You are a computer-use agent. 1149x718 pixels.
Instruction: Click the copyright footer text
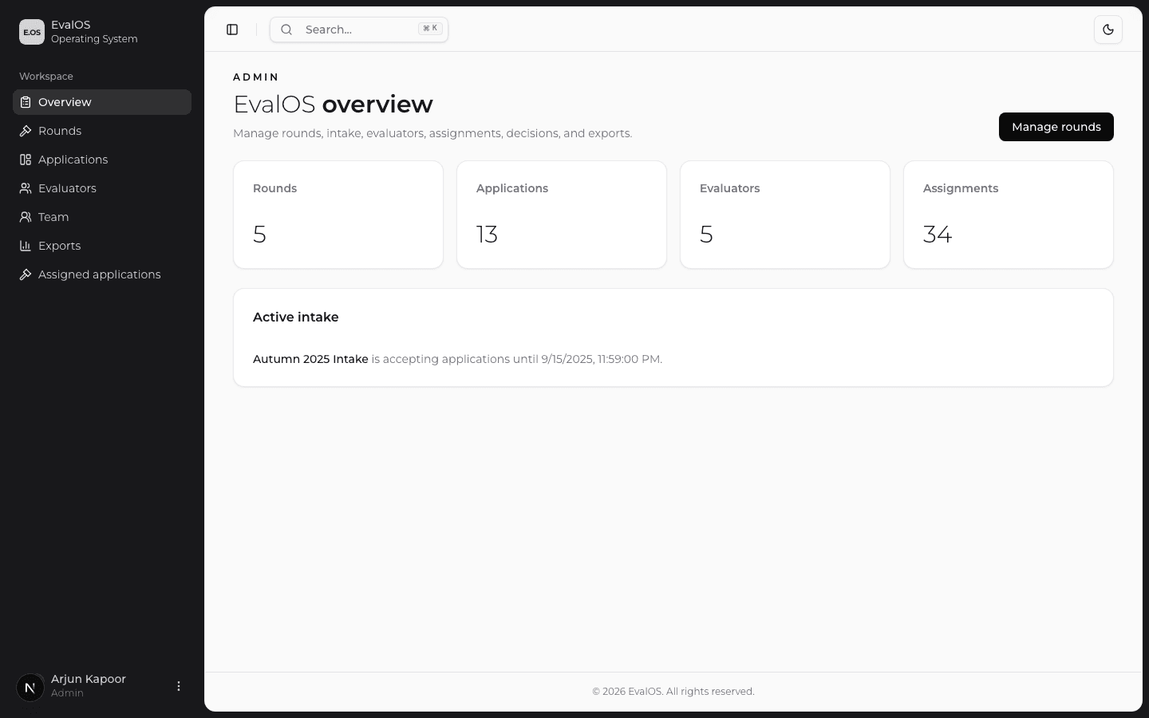click(673, 692)
